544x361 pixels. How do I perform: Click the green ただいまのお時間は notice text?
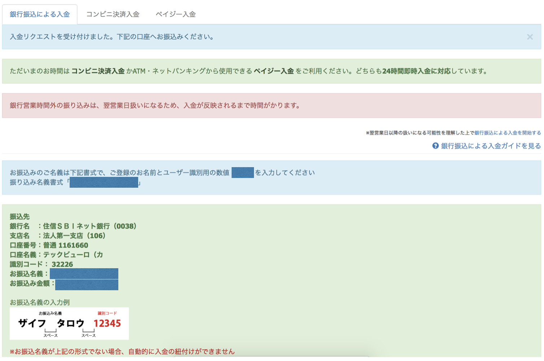click(249, 71)
